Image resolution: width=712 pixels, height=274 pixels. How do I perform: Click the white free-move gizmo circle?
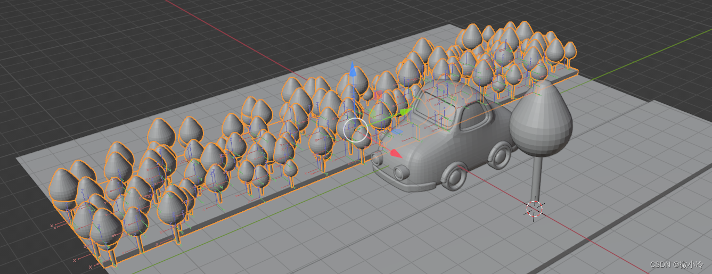(356, 130)
